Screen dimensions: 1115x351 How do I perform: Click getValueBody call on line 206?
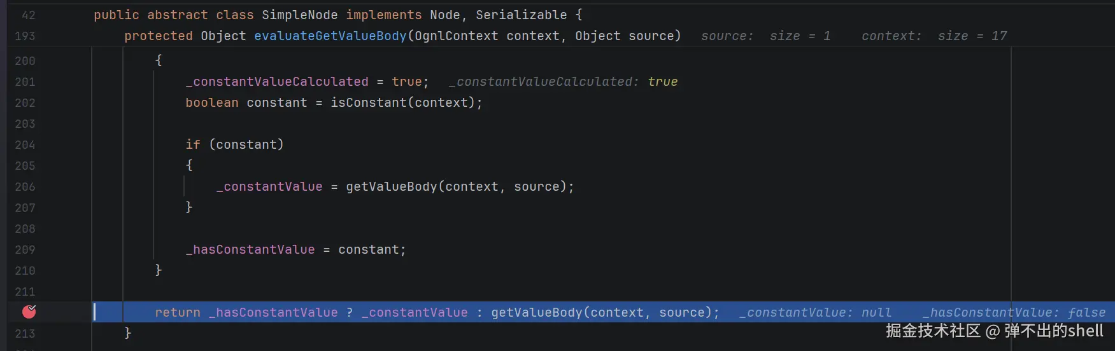392,186
